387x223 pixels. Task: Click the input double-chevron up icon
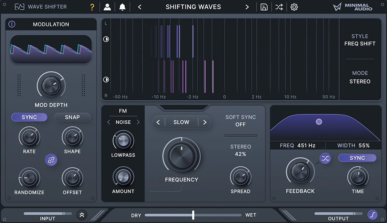[x=82, y=215]
